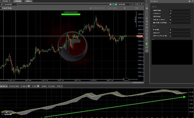This screenshot has height=118, width=194.
Task: Click the Volatility Threshold value field
Action: 180,20
